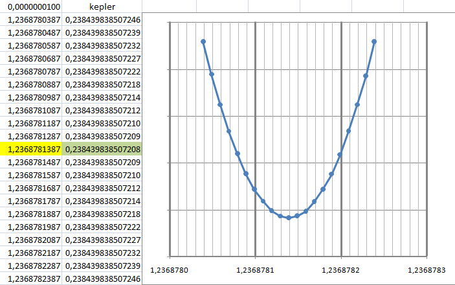Select the 'kepler' header cell
The image size is (455, 285).
pos(102,6)
